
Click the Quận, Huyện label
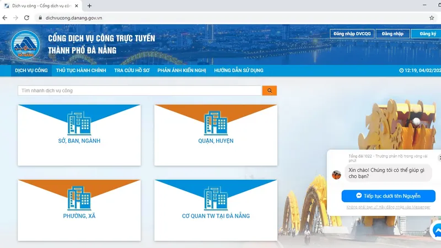(216, 141)
